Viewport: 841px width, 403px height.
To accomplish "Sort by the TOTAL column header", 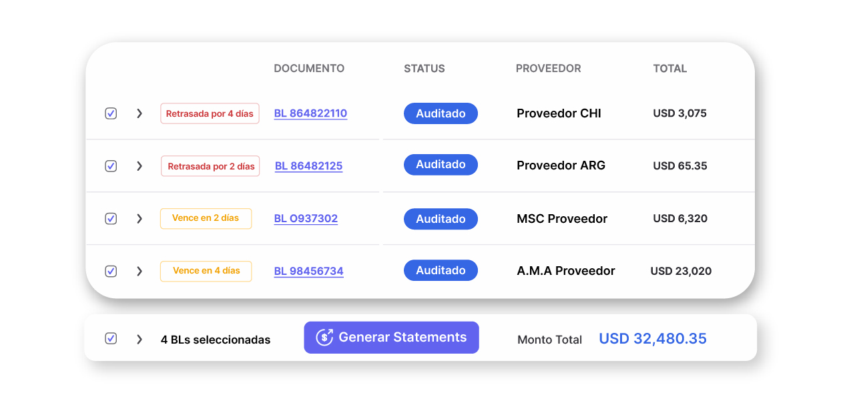I will coord(669,69).
